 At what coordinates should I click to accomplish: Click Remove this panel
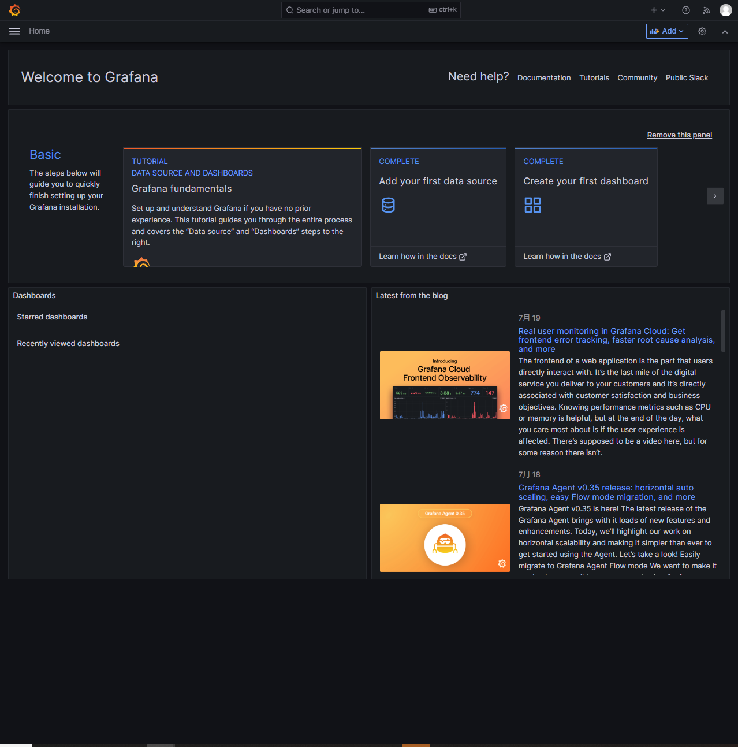679,135
